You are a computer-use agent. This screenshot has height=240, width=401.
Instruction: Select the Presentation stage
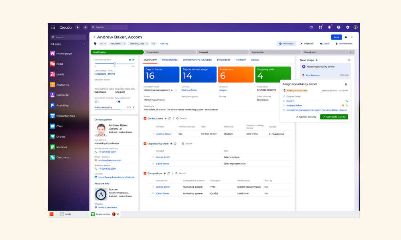[x=170, y=52]
